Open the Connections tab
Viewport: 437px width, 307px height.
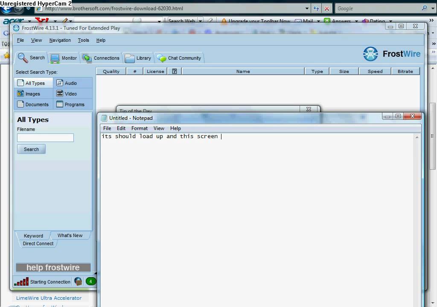pos(101,58)
